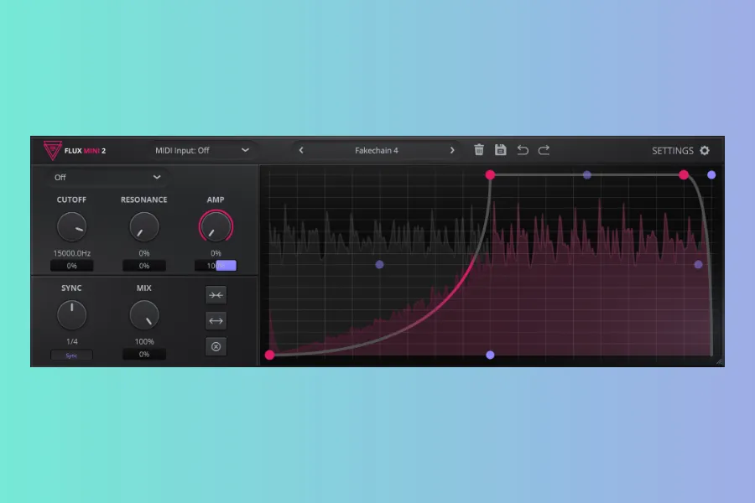
Task: Click the CUTOFF knob
Action: click(x=72, y=226)
